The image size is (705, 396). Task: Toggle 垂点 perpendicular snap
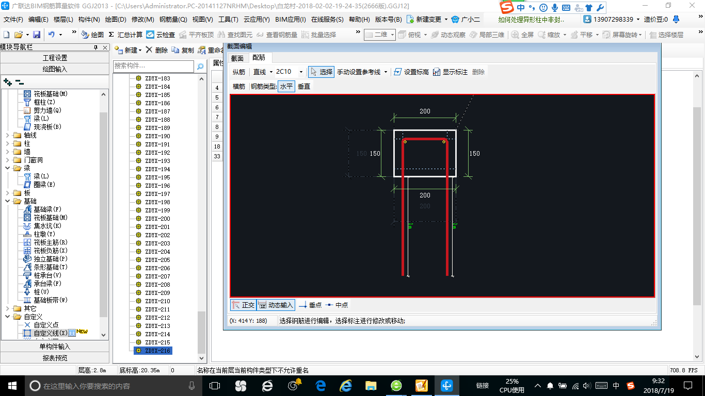coord(311,305)
